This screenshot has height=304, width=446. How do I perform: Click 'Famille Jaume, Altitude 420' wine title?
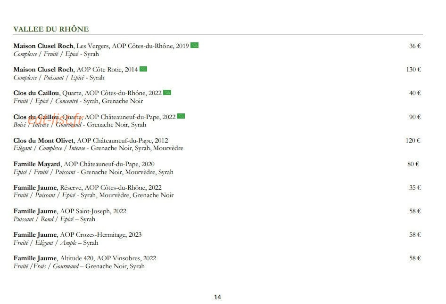pos(85,258)
